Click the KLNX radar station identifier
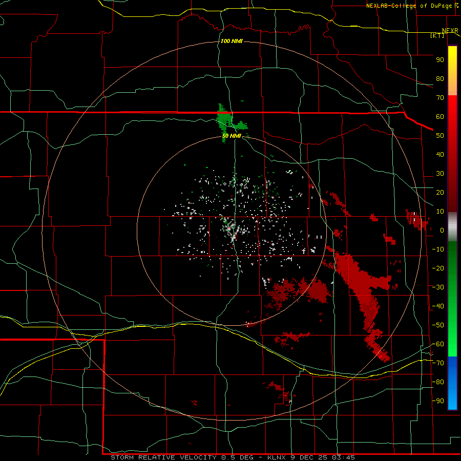This screenshot has width=461, height=461. click(x=277, y=457)
